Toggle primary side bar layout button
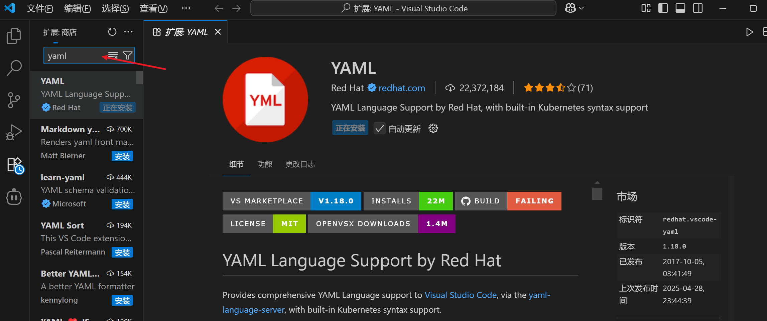 [663, 8]
